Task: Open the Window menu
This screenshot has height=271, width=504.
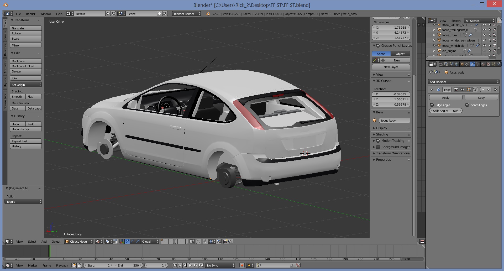Action: 45,14
